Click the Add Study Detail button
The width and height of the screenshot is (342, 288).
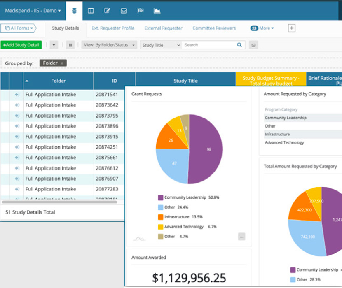click(21, 45)
